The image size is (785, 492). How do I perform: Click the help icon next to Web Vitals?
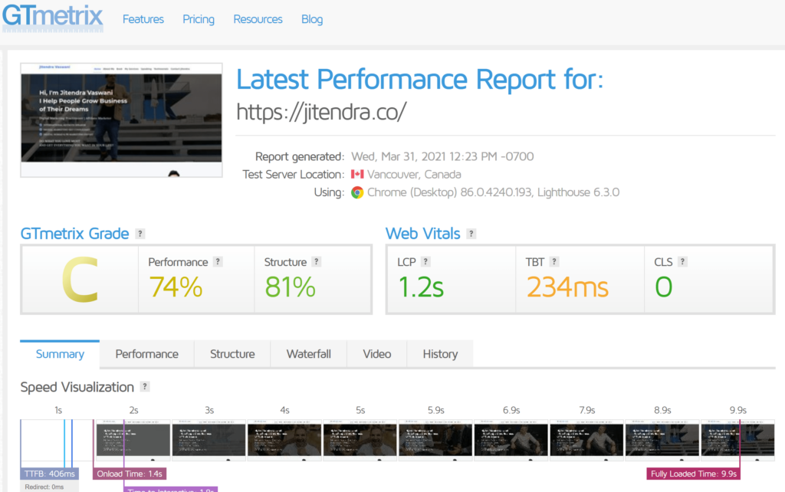471,234
